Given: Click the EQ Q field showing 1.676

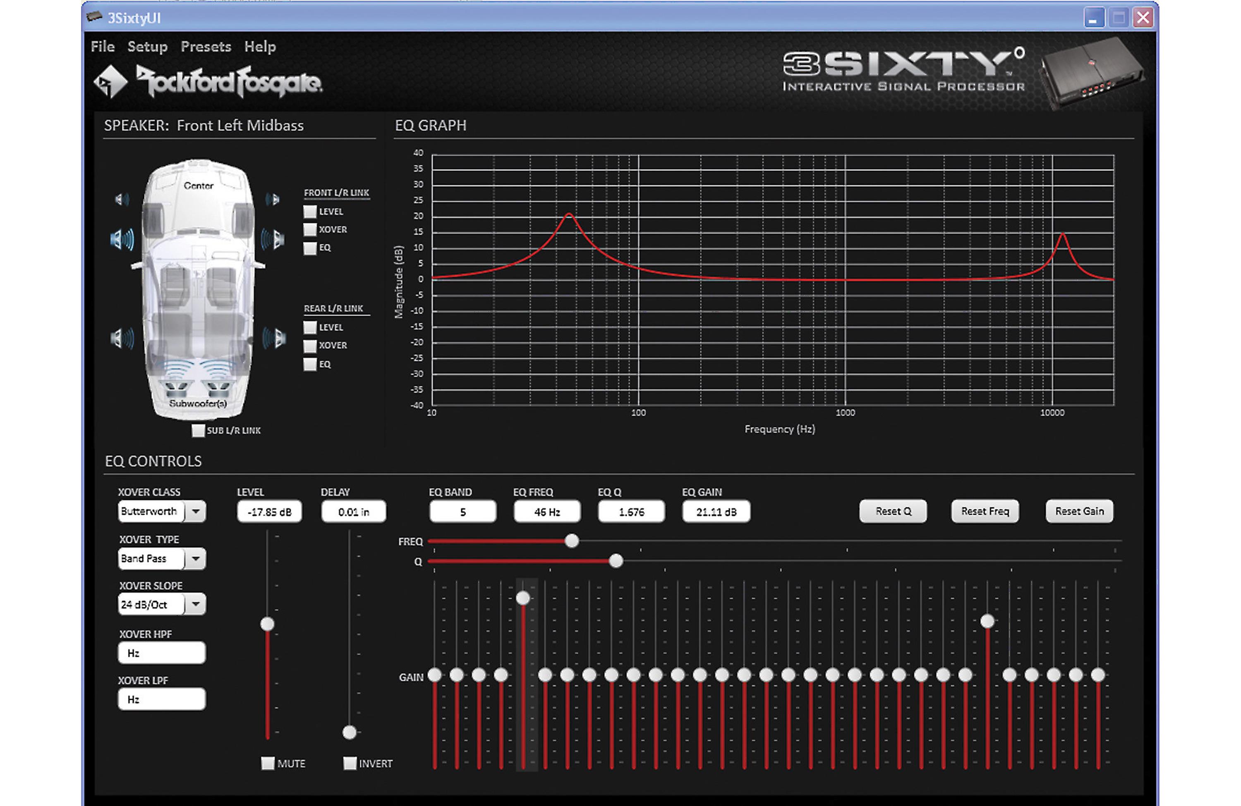Looking at the screenshot, I should pos(631,512).
